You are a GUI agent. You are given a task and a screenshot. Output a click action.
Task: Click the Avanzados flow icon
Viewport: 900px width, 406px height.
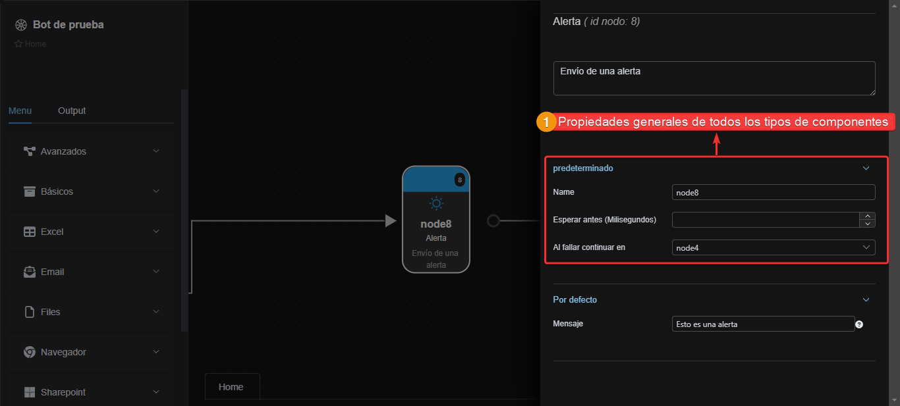click(x=29, y=151)
